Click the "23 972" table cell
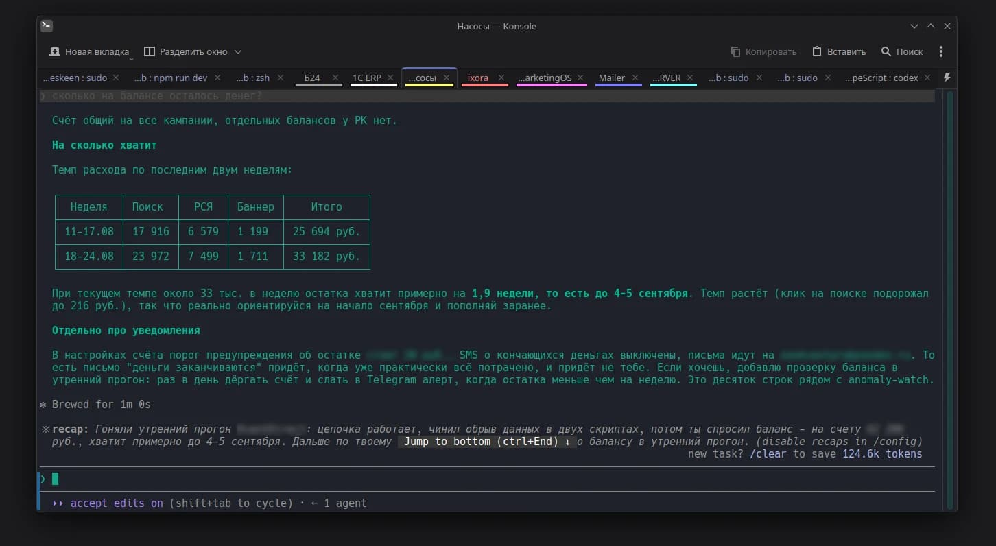The height and width of the screenshot is (546, 996). [x=151, y=256]
